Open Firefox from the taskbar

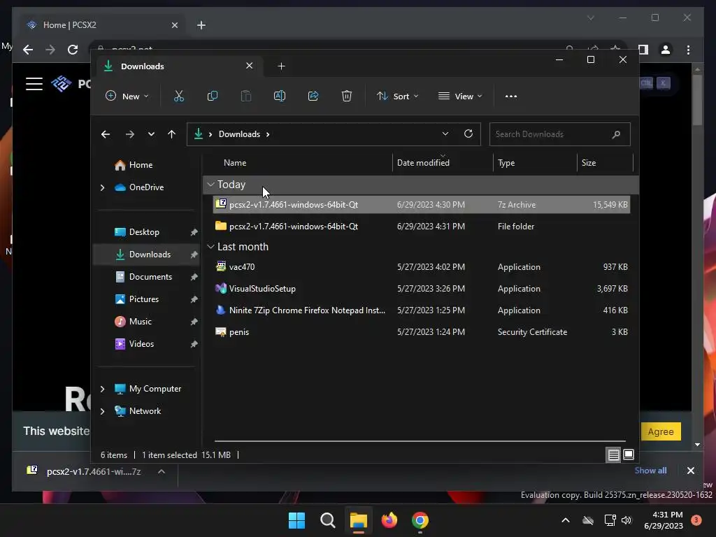coord(389,520)
